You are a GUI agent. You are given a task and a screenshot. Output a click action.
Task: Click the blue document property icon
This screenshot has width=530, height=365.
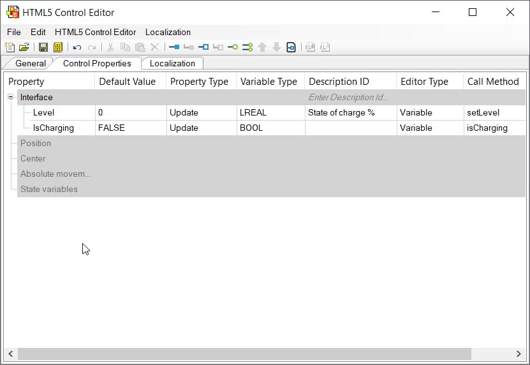click(x=291, y=47)
